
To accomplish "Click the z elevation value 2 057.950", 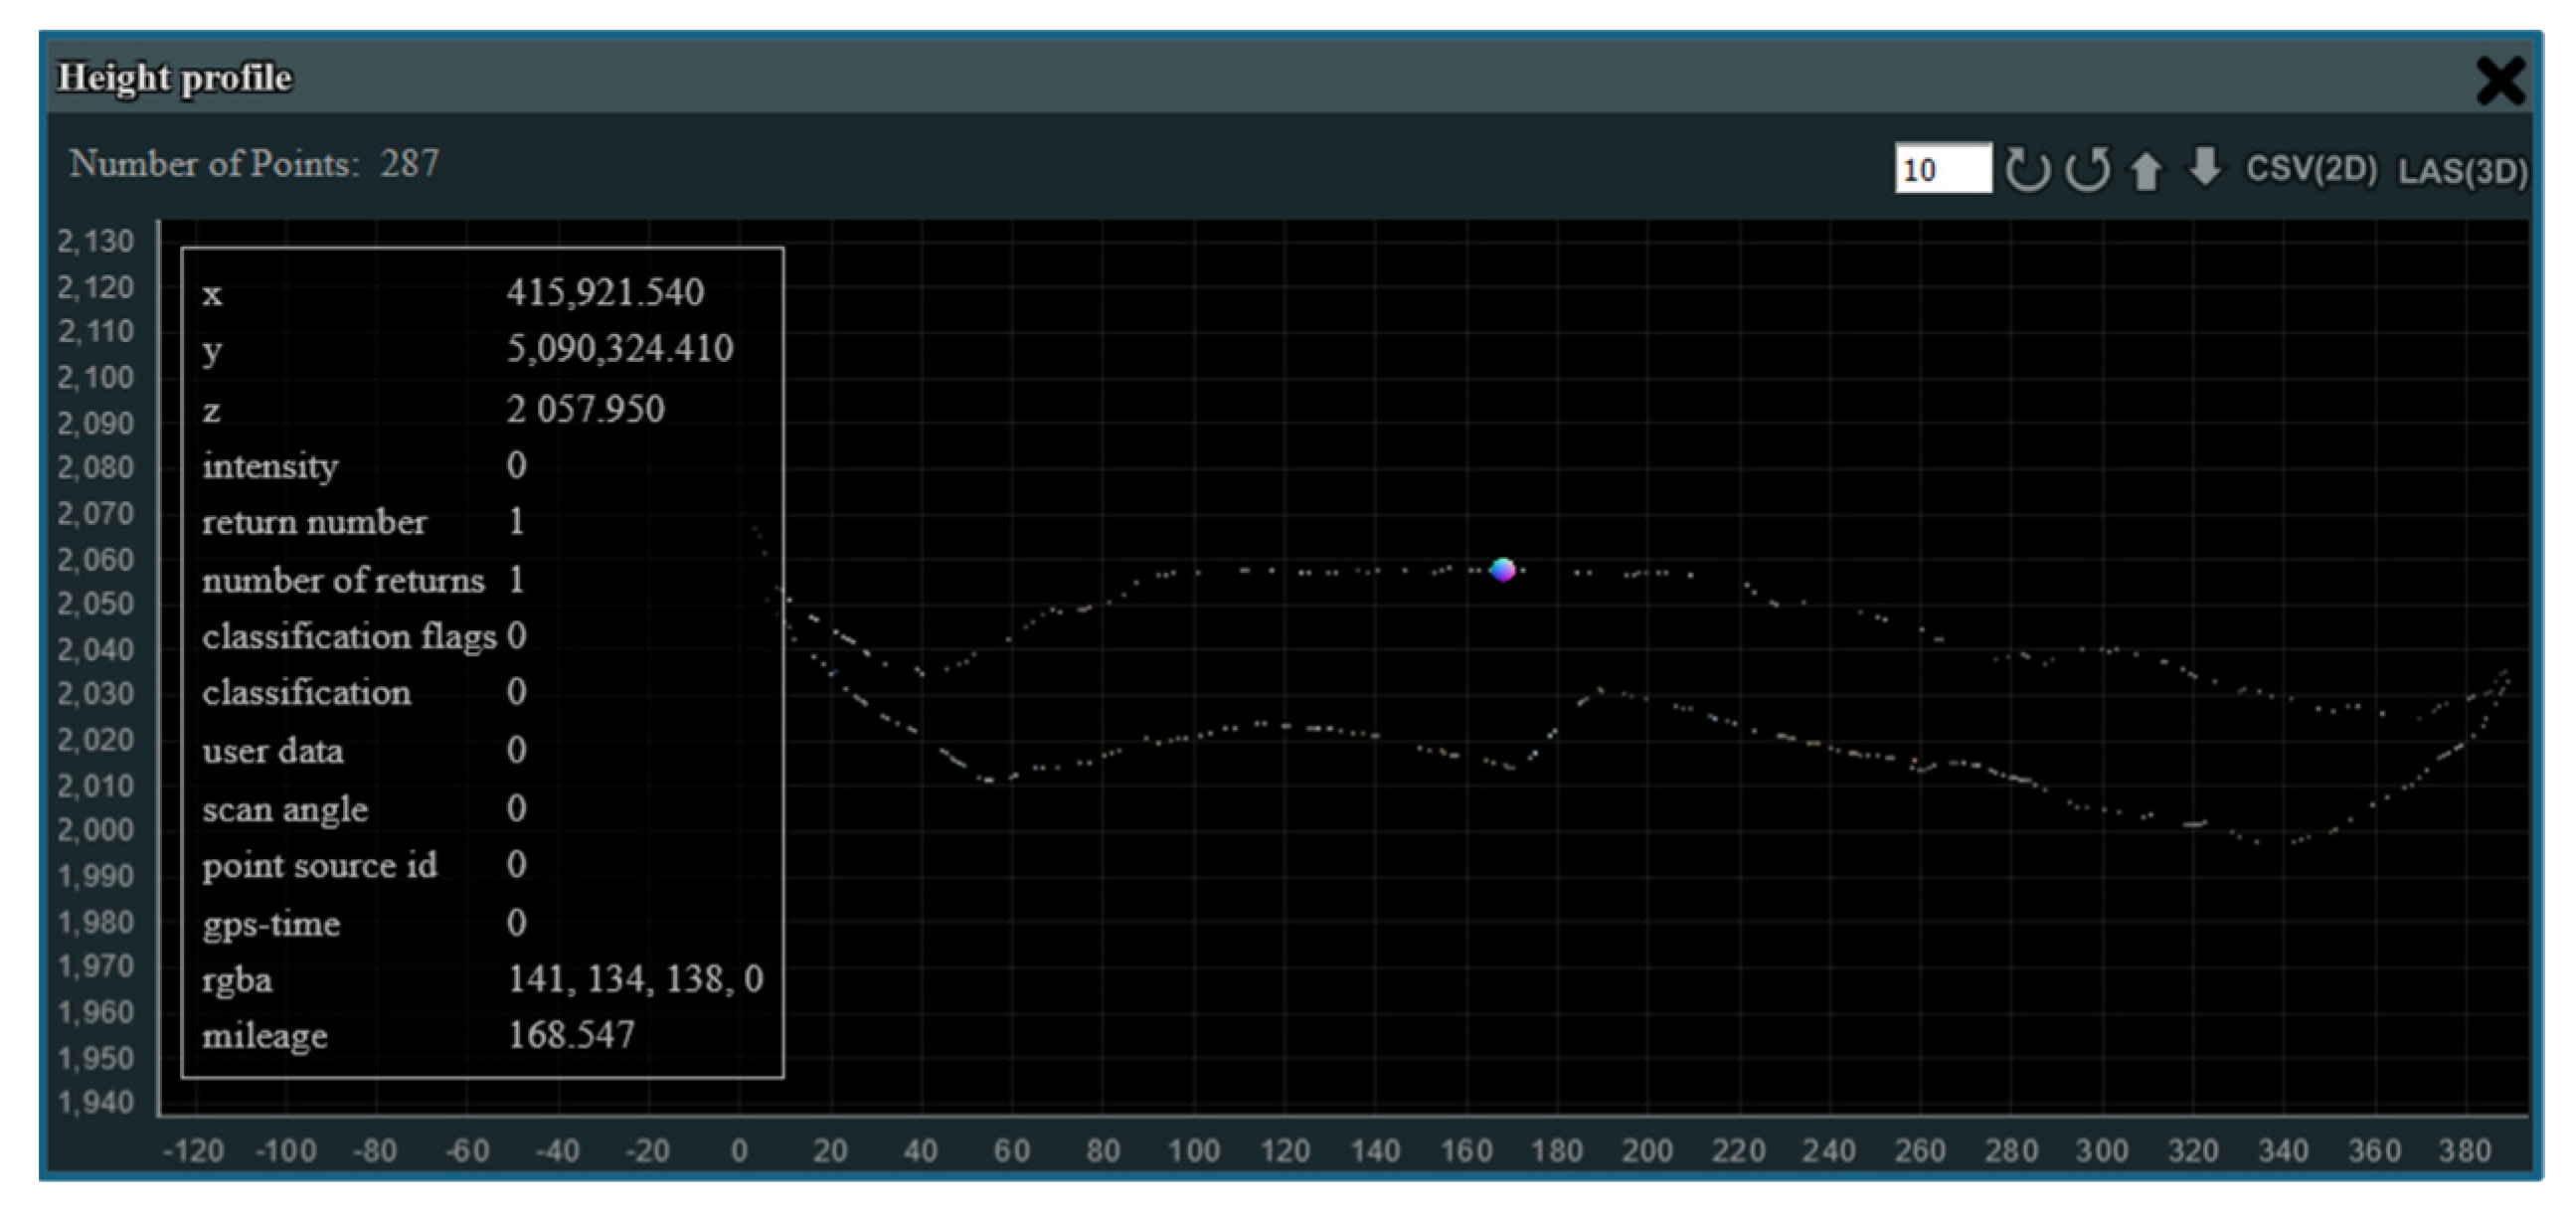I will tap(586, 407).
